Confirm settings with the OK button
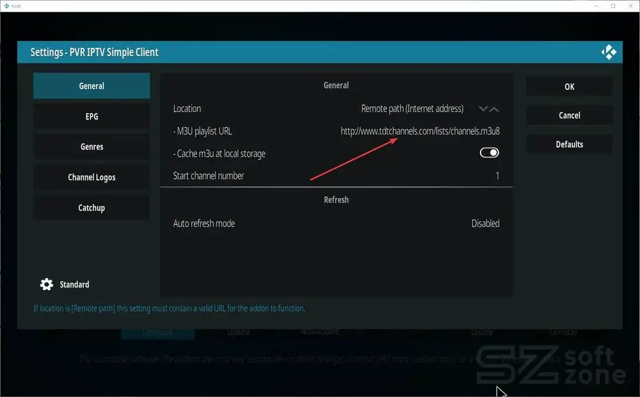 pos(570,86)
